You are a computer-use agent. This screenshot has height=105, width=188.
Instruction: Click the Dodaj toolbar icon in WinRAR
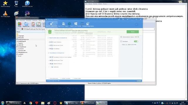19,24
